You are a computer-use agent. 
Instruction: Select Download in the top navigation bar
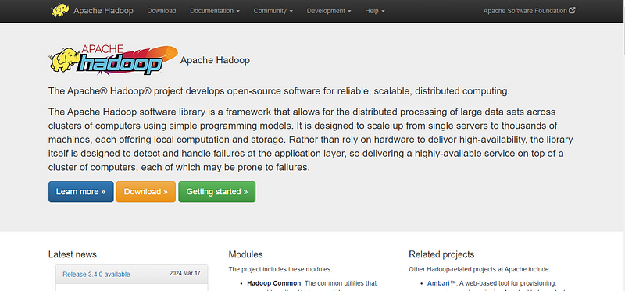(162, 11)
